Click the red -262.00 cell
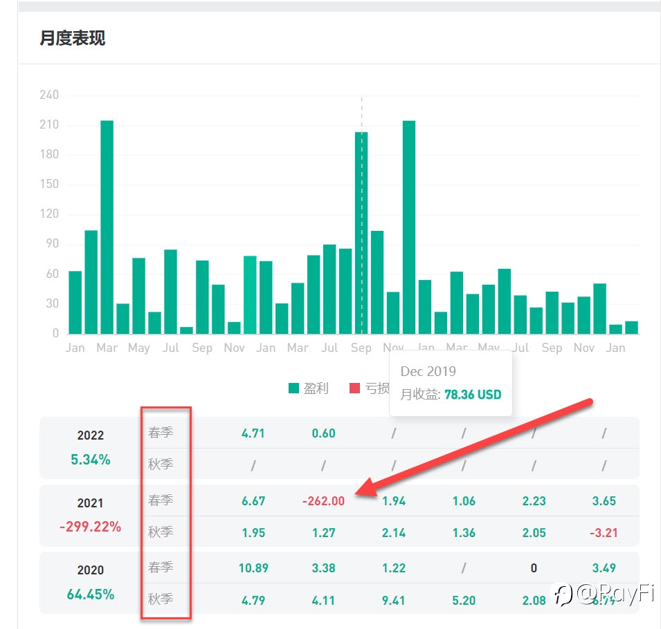This screenshot has width=661, height=629. (x=323, y=501)
